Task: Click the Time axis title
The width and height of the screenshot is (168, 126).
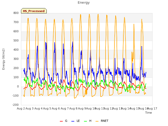Action: coord(149,113)
